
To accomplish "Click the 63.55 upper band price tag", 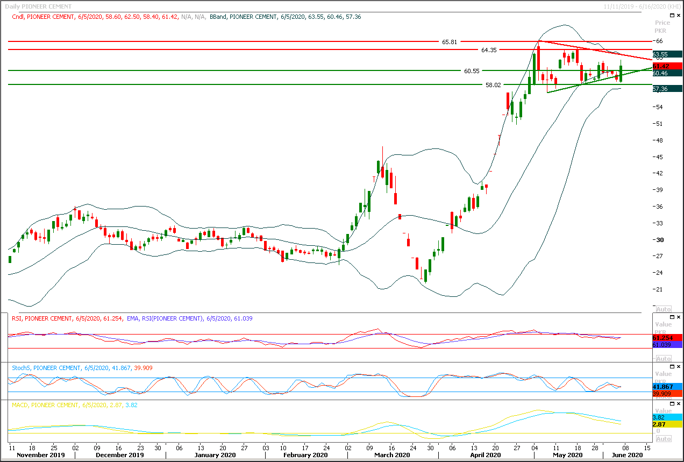I will pos(667,54).
